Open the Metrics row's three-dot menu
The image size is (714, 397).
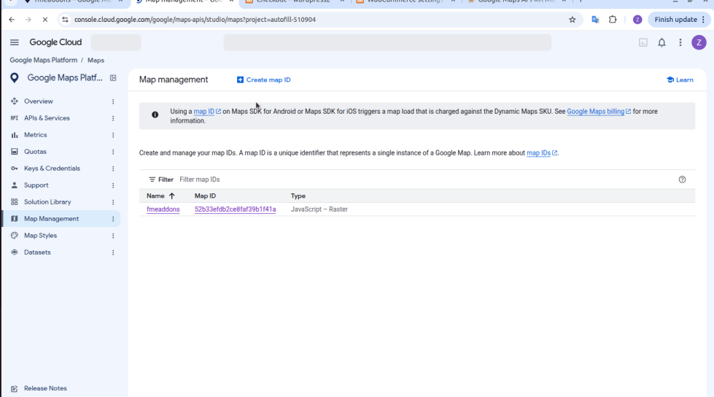[x=113, y=135]
